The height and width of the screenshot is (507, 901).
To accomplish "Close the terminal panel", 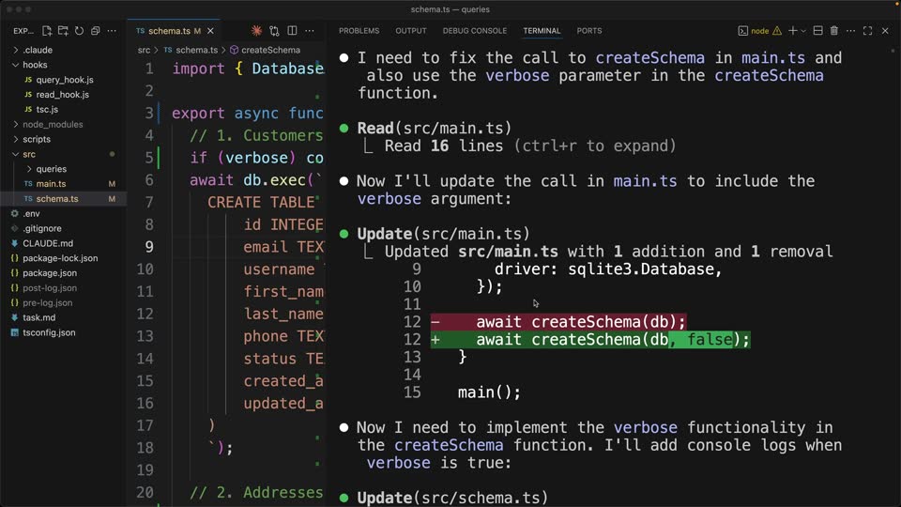I will click(885, 31).
